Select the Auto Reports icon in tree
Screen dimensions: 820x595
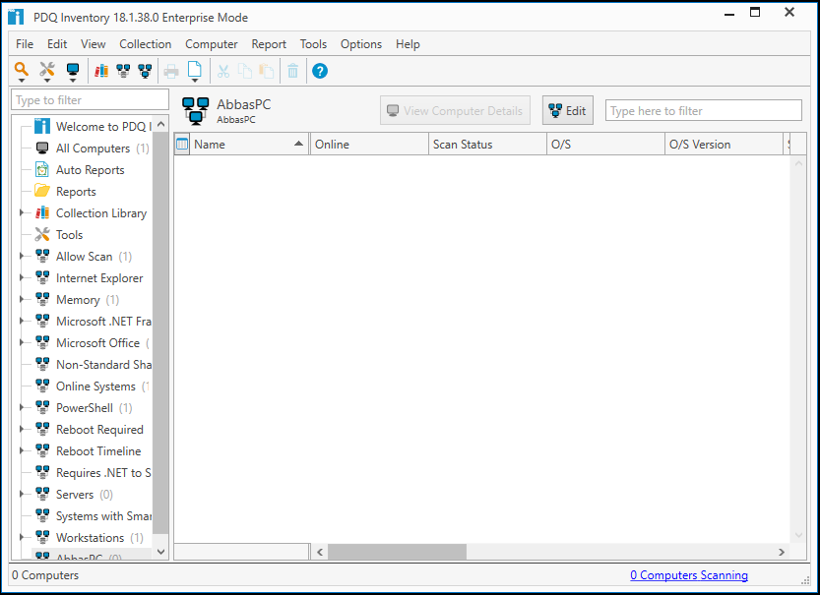pyautogui.click(x=42, y=169)
